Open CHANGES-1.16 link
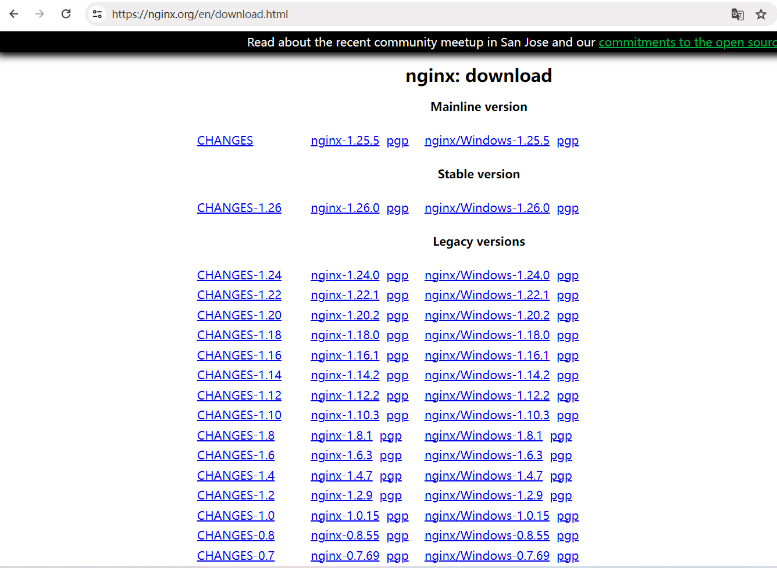This screenshot has height=568, width=777. click(x=239, y=355)
